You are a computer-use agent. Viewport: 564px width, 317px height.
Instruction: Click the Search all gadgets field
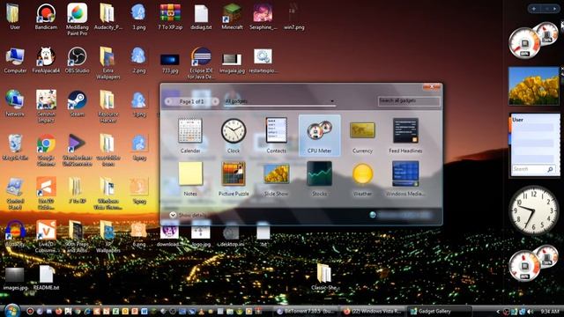tap(409, 101)
